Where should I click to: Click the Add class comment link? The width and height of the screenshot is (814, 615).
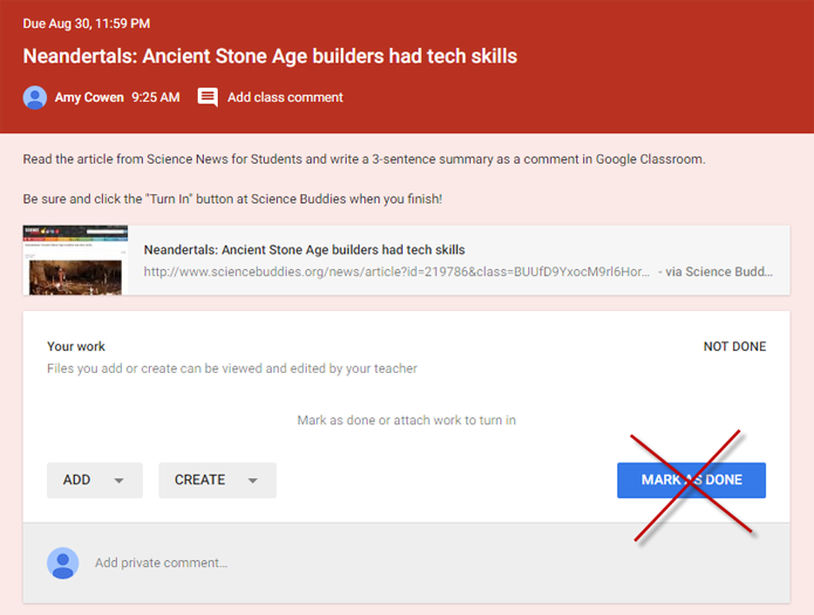(285, 97)
